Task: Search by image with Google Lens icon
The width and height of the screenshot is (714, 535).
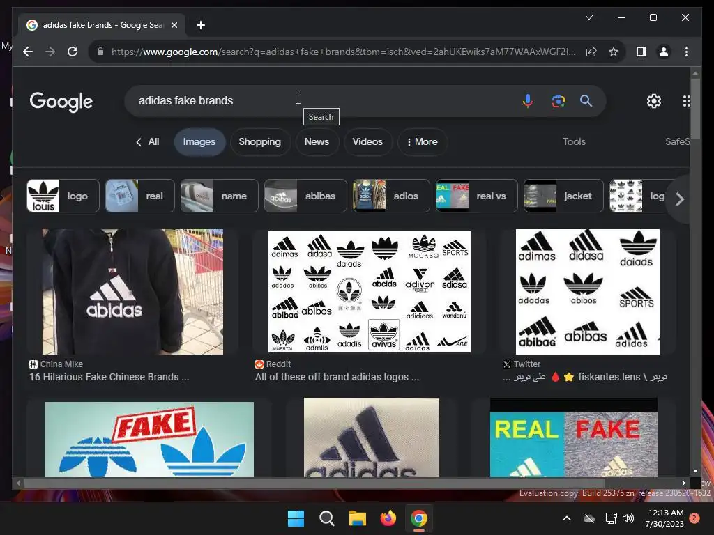Action: click(x=559, y=100)
